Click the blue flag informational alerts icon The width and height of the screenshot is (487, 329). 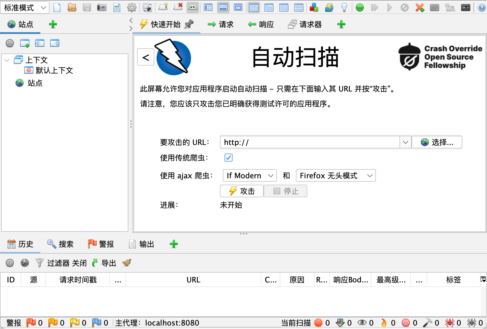click(96, 323)
